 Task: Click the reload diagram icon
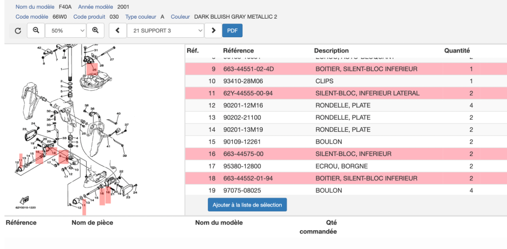18,30
